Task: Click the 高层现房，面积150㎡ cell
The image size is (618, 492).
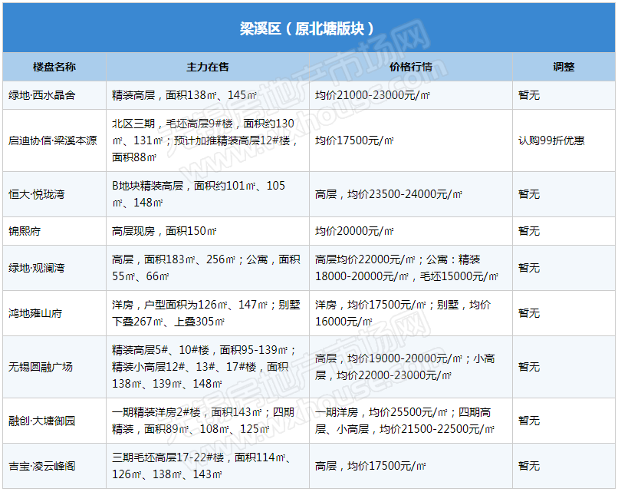Action: coord(164,231)
